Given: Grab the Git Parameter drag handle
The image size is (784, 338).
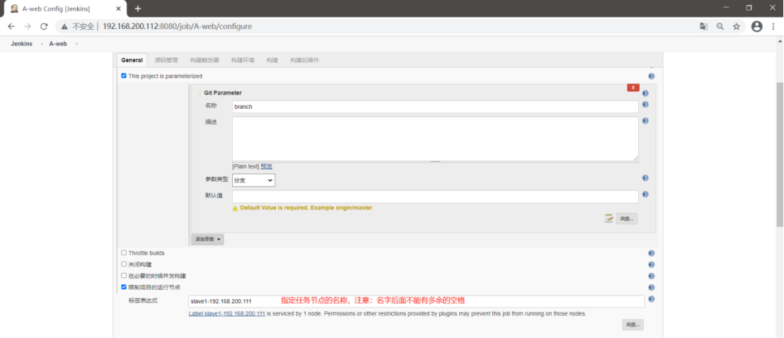Looking at the screenshot, I should click(198, 93).
